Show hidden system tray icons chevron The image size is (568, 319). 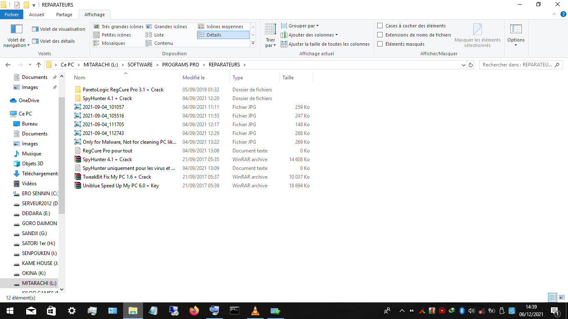pos(402,311)
